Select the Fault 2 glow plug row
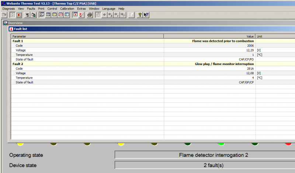 coord(87,64)
